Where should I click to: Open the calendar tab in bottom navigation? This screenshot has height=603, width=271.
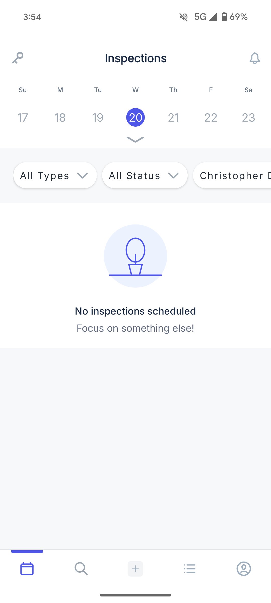[x=27, y=569]
